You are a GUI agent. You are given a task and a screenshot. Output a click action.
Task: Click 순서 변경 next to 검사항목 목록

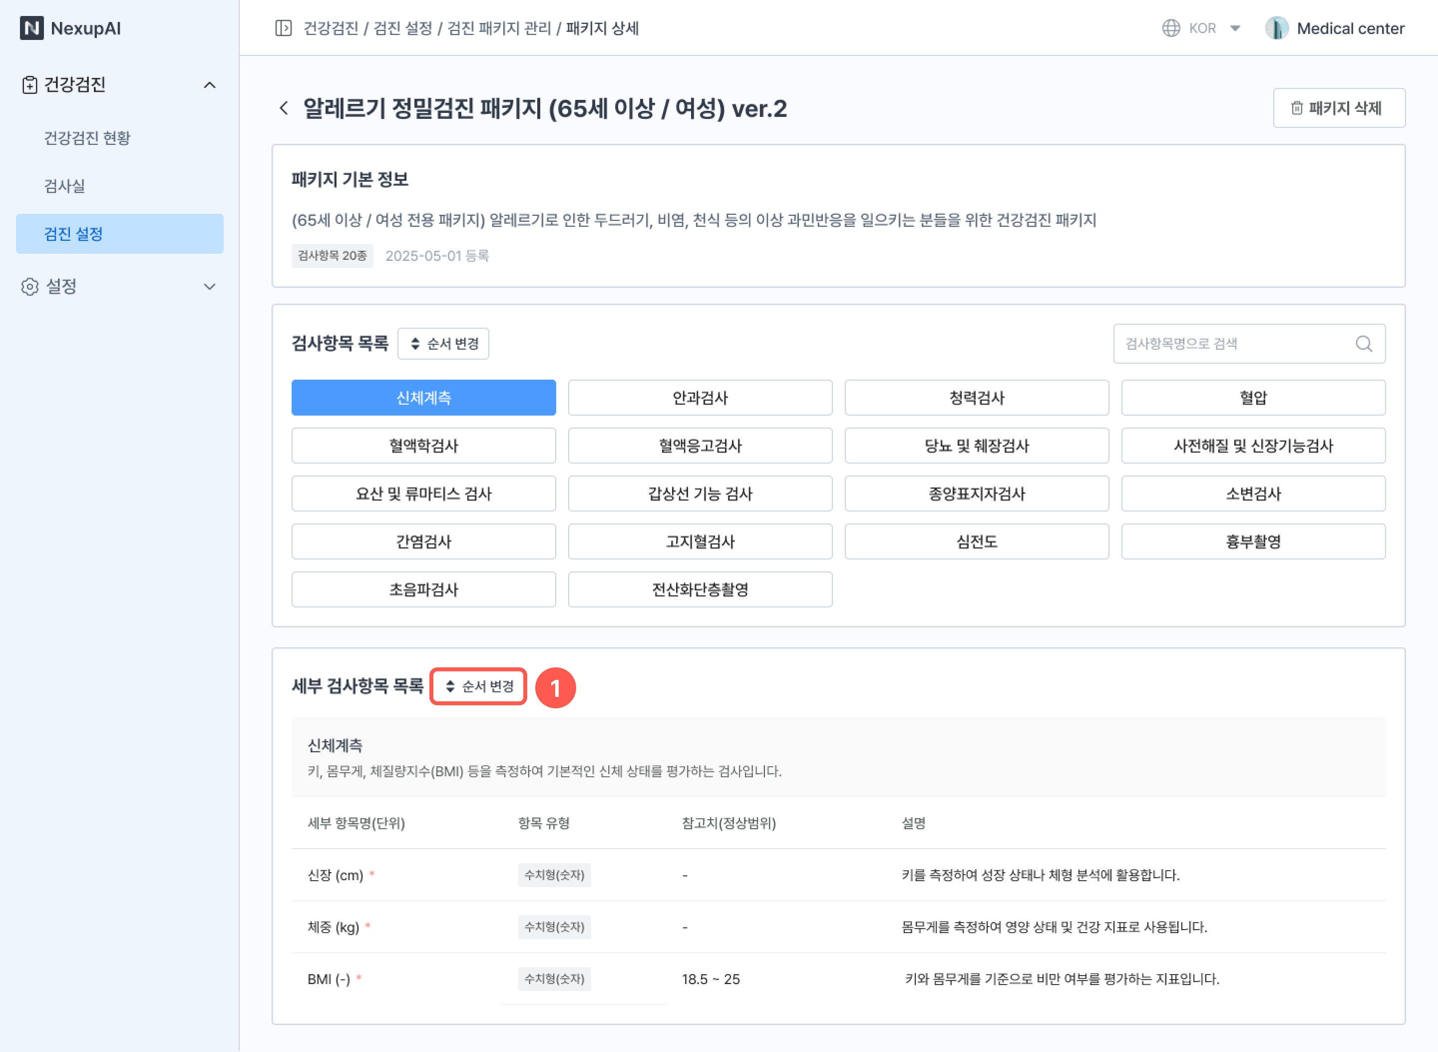tap(443, 344)
